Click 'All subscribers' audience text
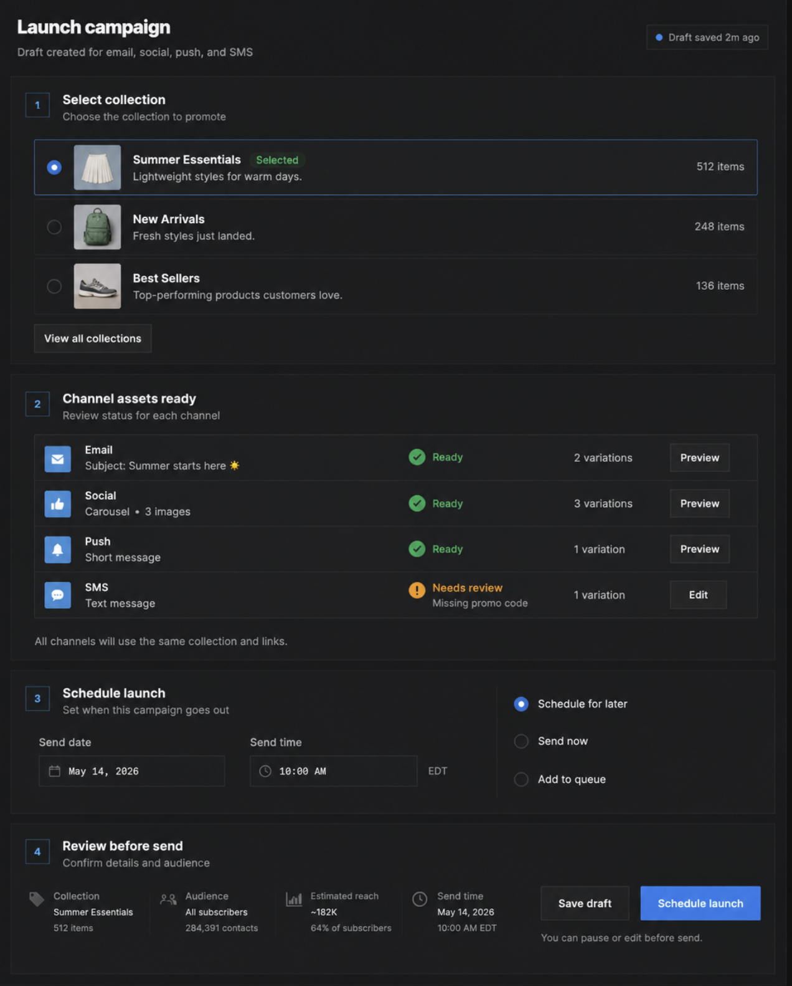Viewport: 792px width, 986px height. 216,912
